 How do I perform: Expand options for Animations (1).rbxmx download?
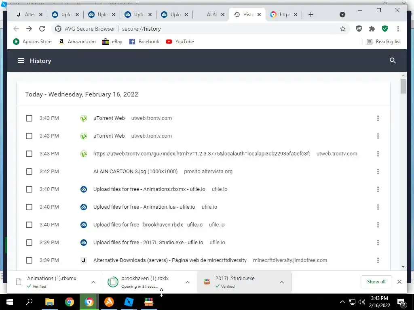point(93,282)
